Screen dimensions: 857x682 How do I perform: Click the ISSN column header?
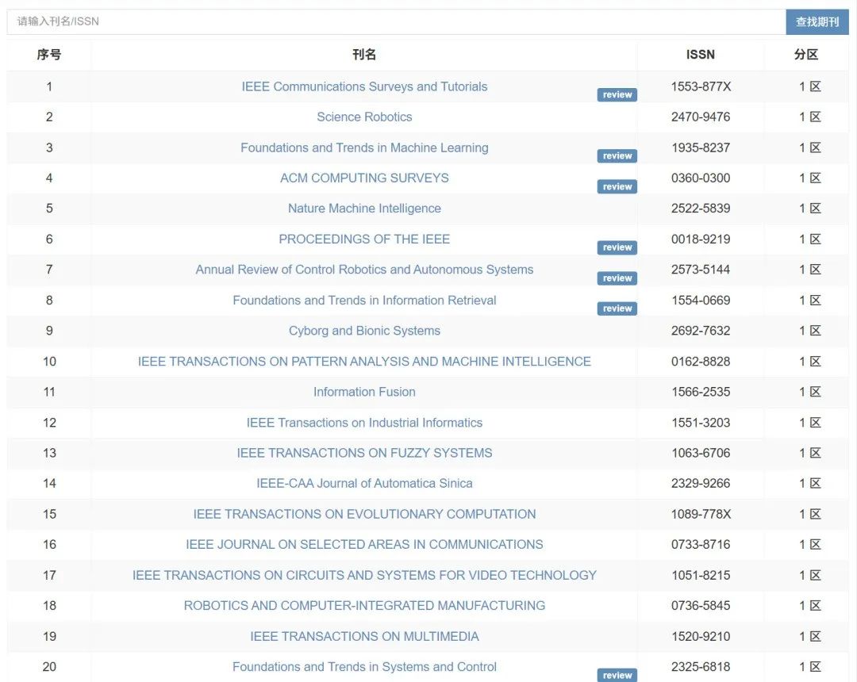click(x=700, y=55)
